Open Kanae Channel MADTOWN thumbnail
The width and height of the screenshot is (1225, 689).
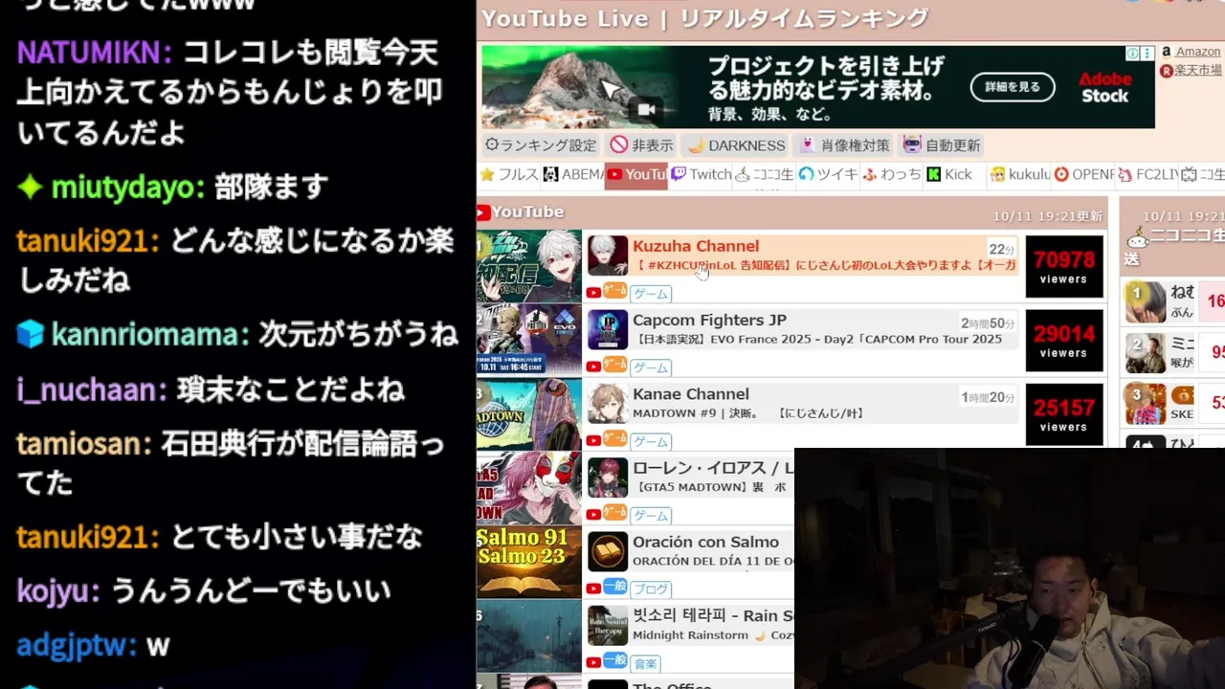click(x=529, y=414)
